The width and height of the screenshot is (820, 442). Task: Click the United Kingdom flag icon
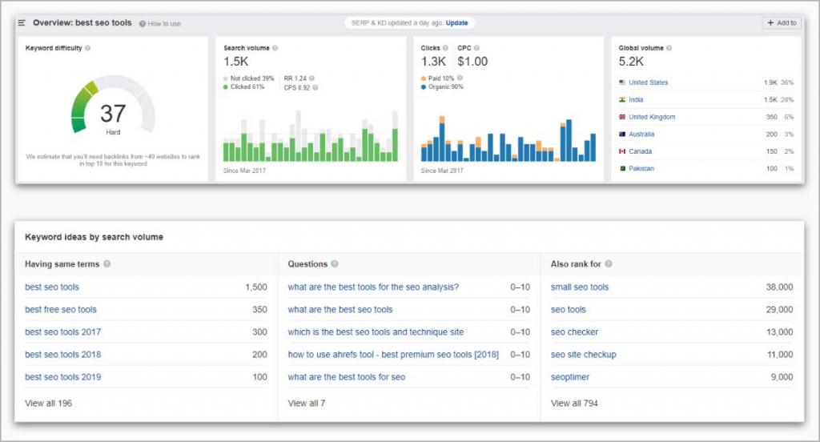click(622, 117)
